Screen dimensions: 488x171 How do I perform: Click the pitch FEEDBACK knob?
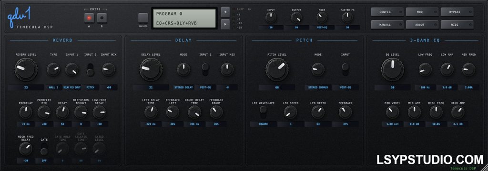pos(345,112)
